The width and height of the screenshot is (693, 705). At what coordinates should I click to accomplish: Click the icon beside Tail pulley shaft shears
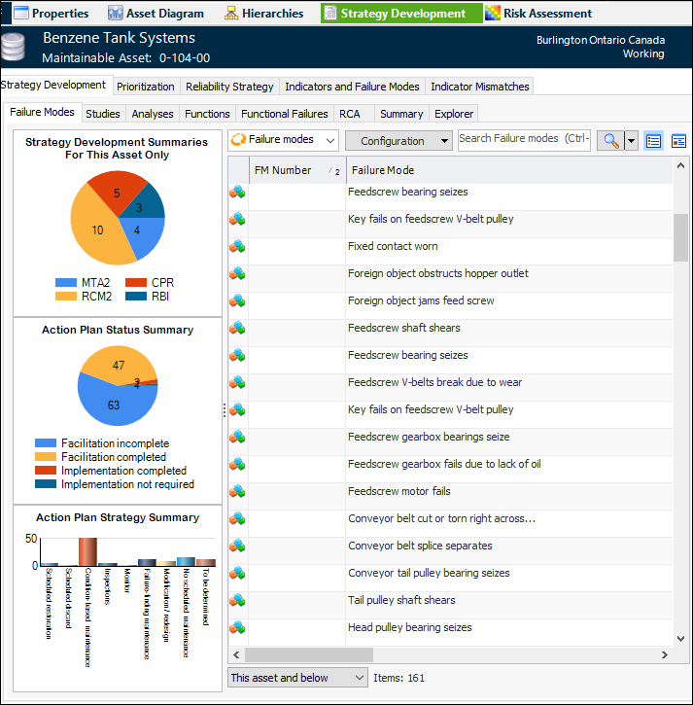point(237,601)
